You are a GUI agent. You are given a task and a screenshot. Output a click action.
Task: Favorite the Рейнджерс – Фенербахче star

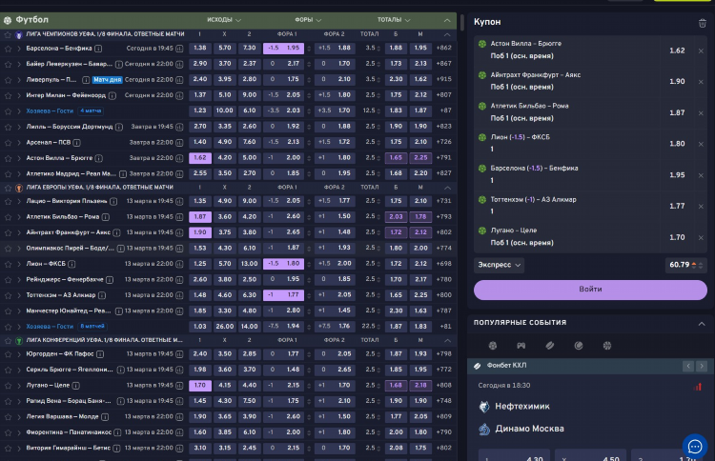(8, 280)
